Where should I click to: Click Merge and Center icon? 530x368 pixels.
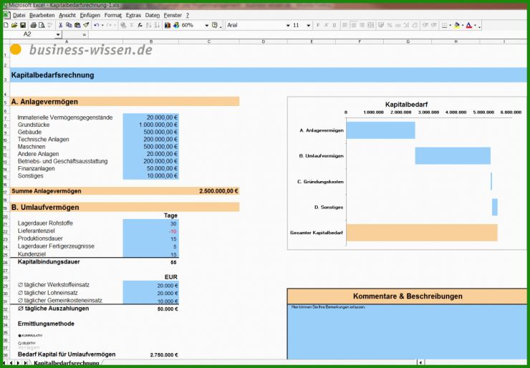[x=371, y=25]
